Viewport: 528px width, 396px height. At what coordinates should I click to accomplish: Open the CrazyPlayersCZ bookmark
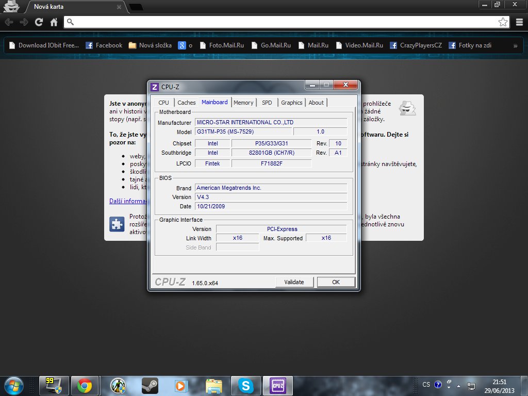click(x=416, y=45)
